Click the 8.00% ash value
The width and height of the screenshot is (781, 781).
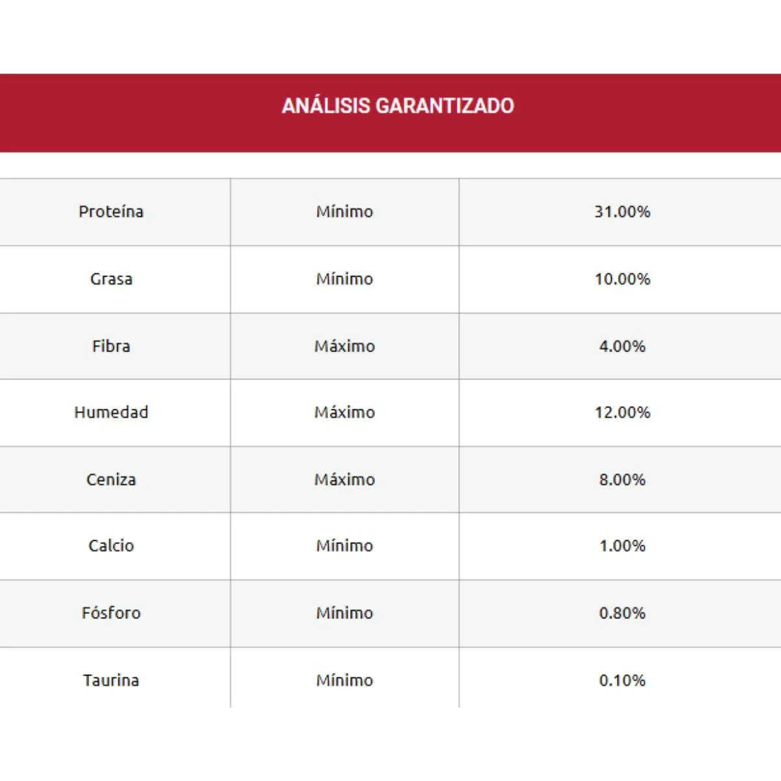pos(622,480)
